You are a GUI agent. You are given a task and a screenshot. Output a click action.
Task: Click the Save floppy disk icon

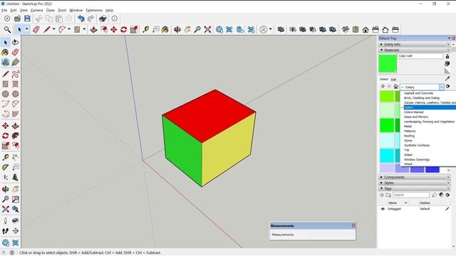coord(27,18)
